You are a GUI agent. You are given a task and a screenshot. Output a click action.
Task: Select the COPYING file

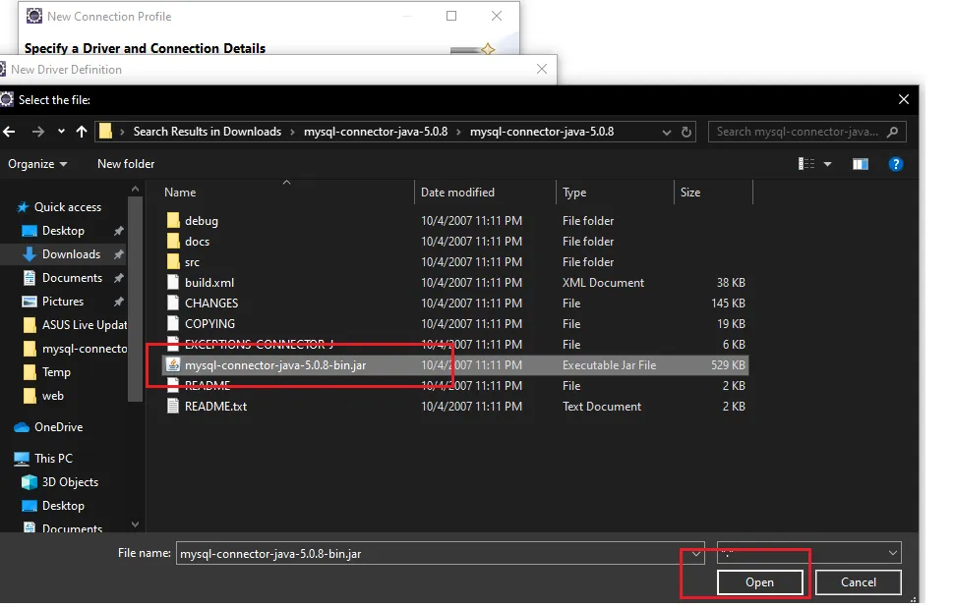[209, 324]
